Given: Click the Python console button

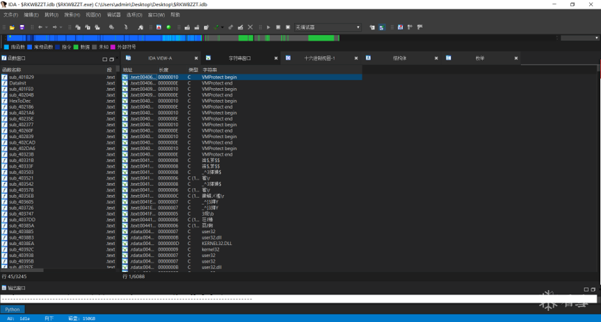Looking at the screenshot, I should pos(13,310).
